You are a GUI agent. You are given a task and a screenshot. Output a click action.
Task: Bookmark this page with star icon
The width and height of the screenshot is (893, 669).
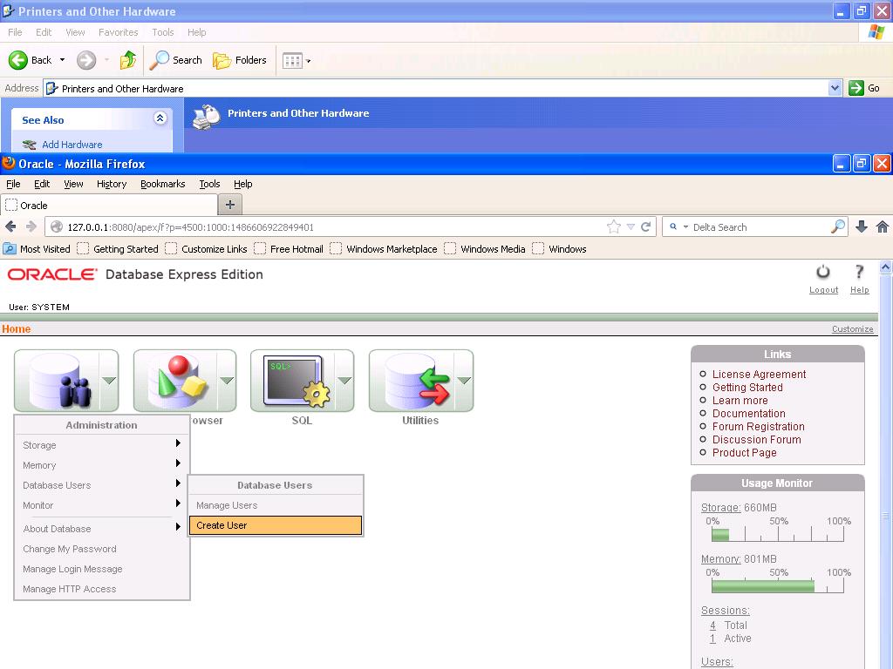coord(613,227)
